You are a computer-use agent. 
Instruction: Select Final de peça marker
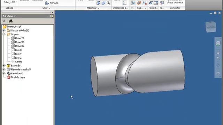click(18, 77)
